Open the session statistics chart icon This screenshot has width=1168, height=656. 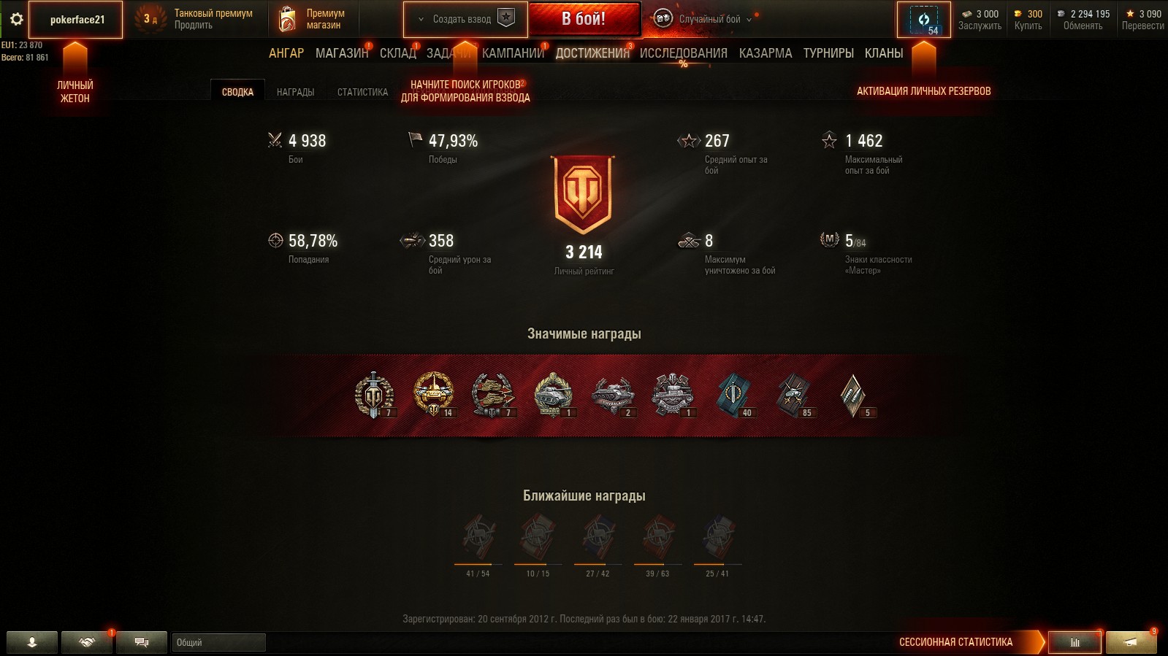1075,642
